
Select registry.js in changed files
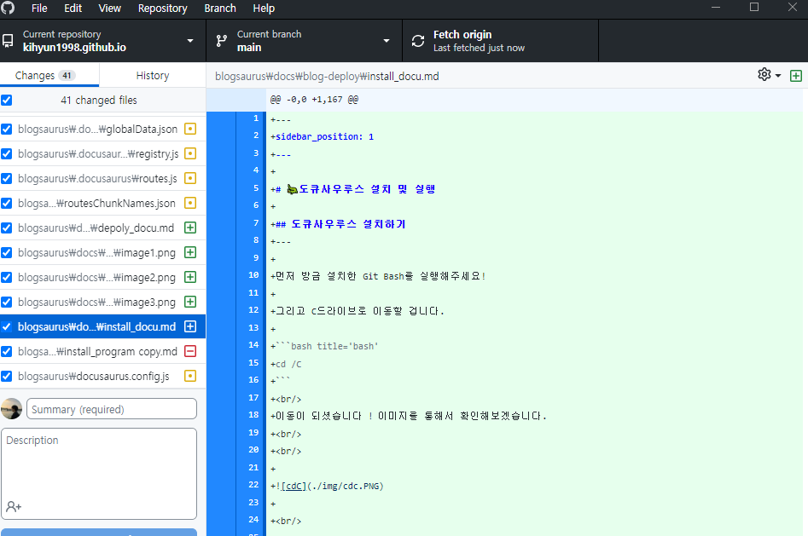point(102,153)
